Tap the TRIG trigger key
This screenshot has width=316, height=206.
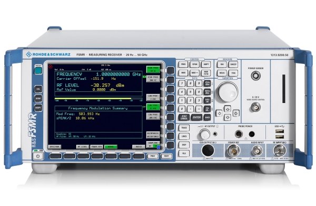pos(233,73)
